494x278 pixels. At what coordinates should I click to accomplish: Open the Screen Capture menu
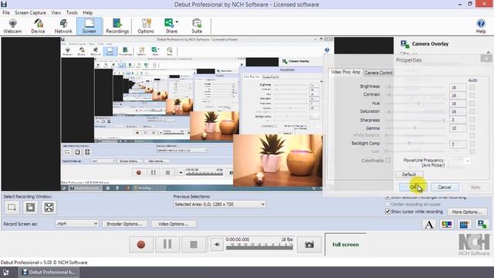point(31,12)
